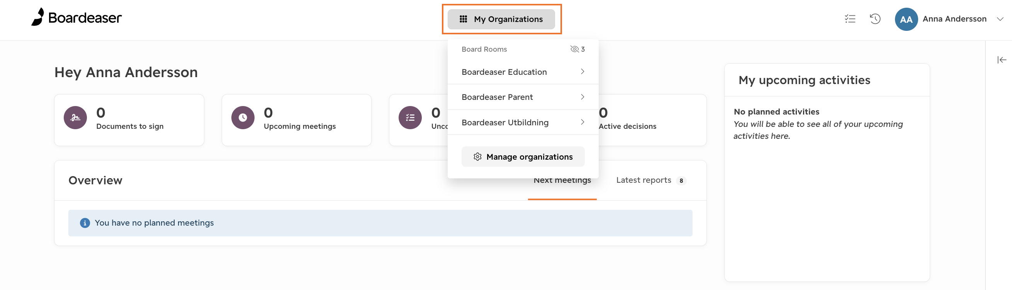
Task: Open the history clock icon
Action: (875, 19)
